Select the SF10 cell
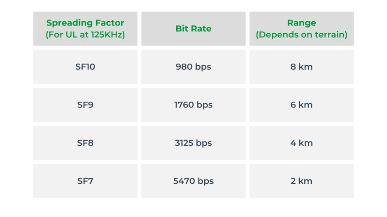The height and width of the screenshot is (217, 387). (85, 67)
